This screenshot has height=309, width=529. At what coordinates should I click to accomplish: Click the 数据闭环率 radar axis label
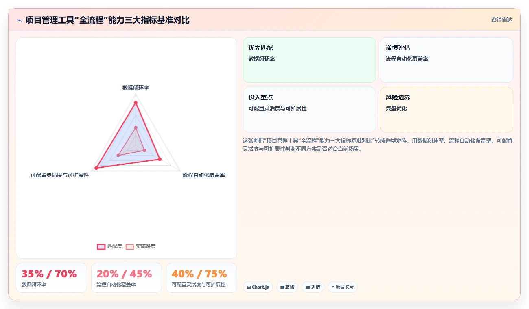(x=136, y=88)
